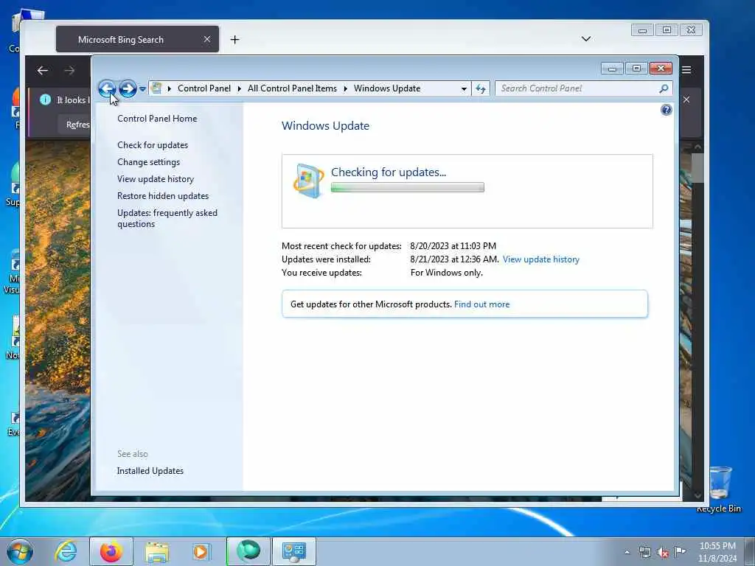Screen dimensions: 755x566
Task: Minimize the browser window
Action: (642, 29)
